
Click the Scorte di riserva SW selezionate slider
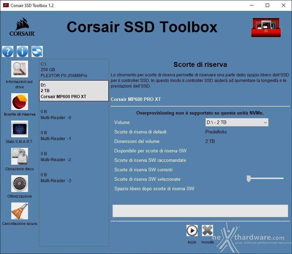[x=265, y=178]
